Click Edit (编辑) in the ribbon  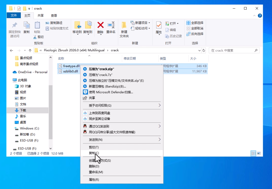pos(171,30)
